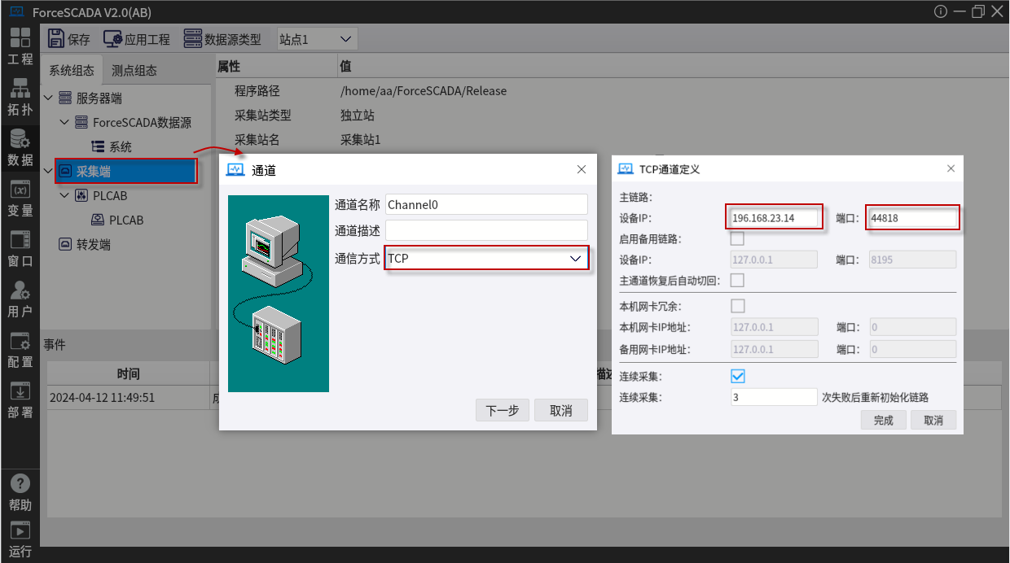This screenshot has height=563, width=1010.
Task: Switch to the 测点组态 tab
Action: [134, 71]
